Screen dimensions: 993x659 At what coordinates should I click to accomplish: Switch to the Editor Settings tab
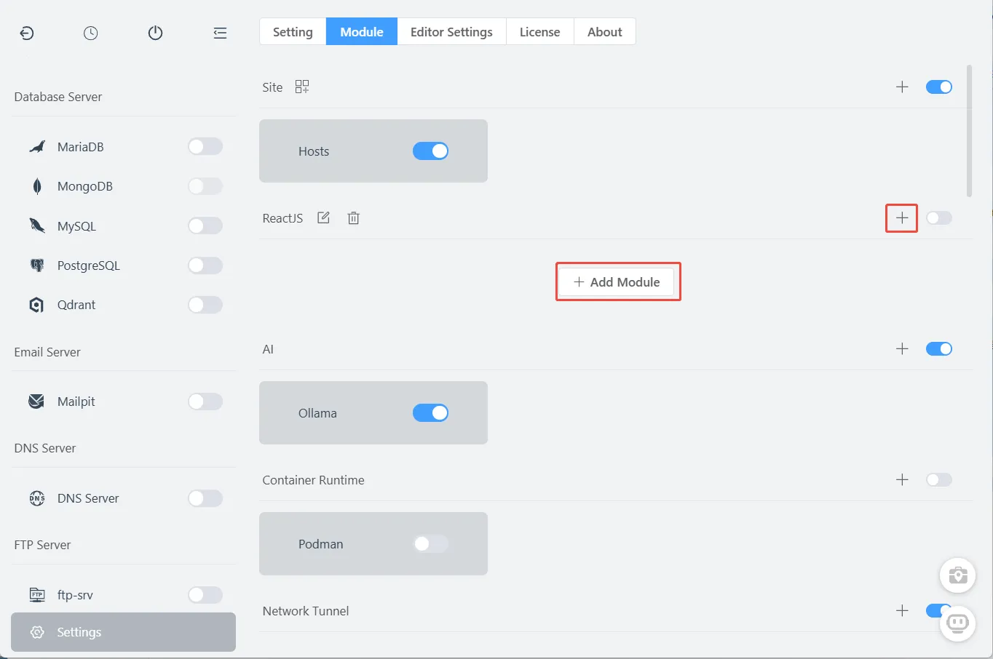tap(451, 32)
